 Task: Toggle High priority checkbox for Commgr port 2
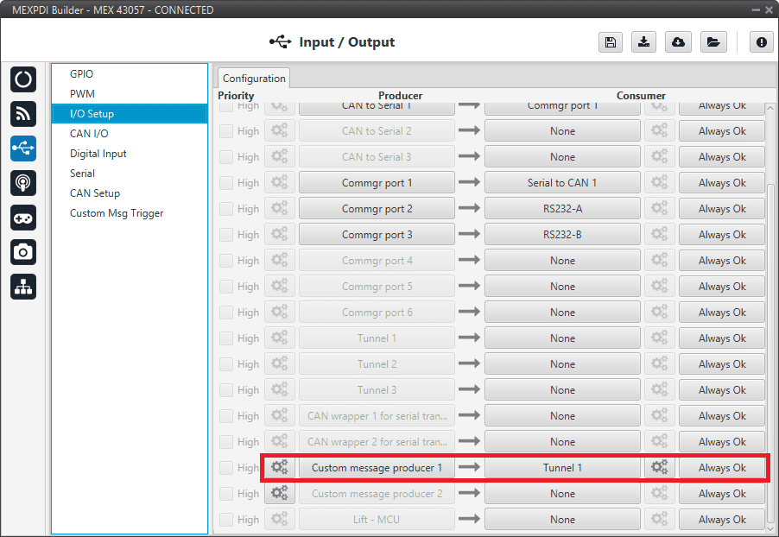click(x=226, y=209)
